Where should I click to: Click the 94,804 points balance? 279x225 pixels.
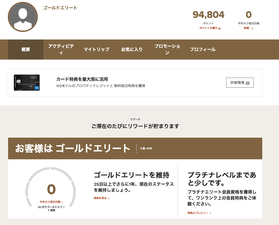click(208, 15)
